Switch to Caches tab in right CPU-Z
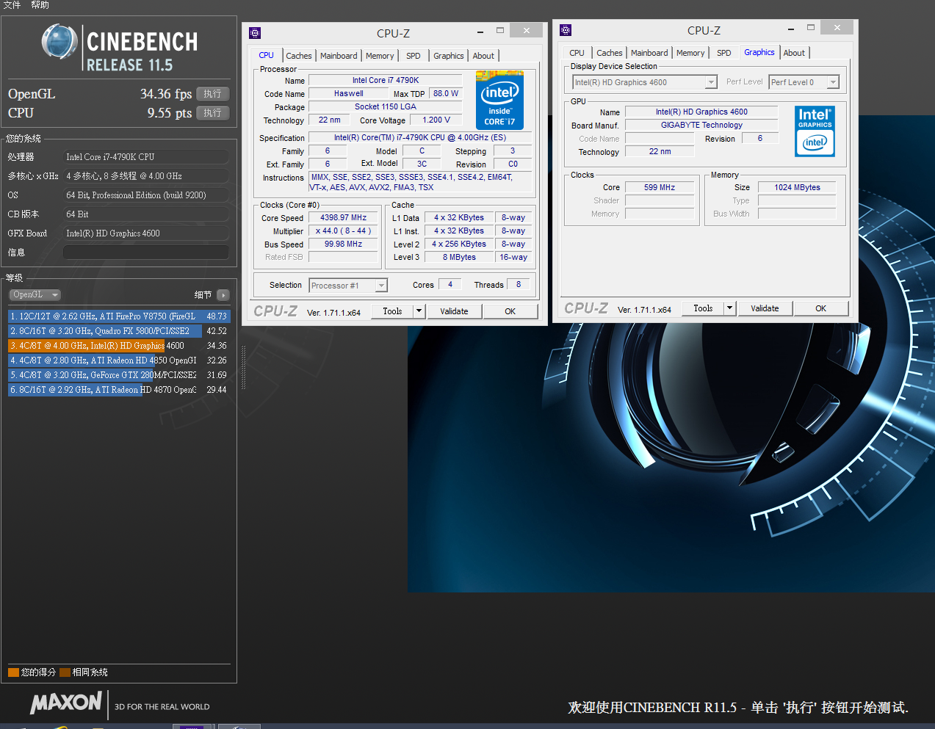Viewport: 935px width, 729px height. tap(610, 53)
